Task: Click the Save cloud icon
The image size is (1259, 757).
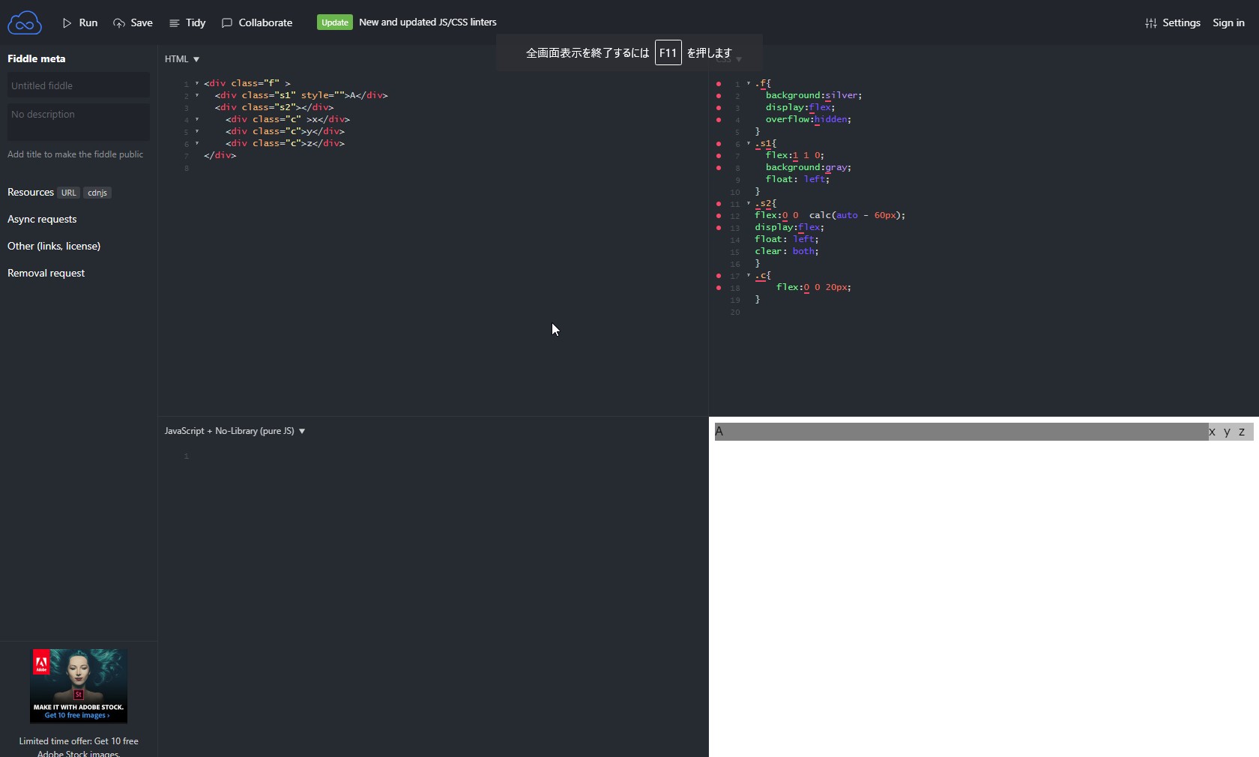Action: click(x=119, y=23)
